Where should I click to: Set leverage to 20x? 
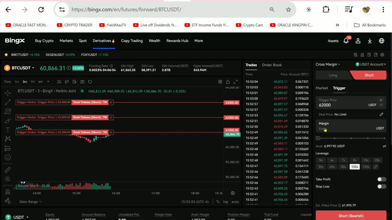pyautogui.click(x=377, y=160)
